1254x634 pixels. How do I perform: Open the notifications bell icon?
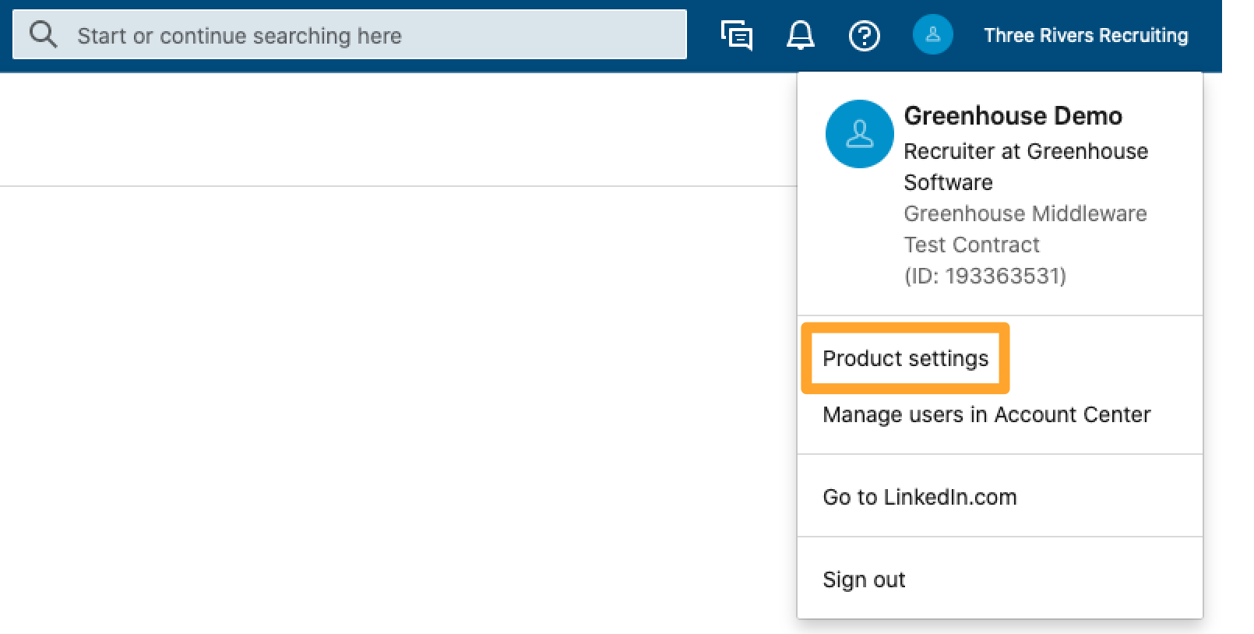[801, 36]
